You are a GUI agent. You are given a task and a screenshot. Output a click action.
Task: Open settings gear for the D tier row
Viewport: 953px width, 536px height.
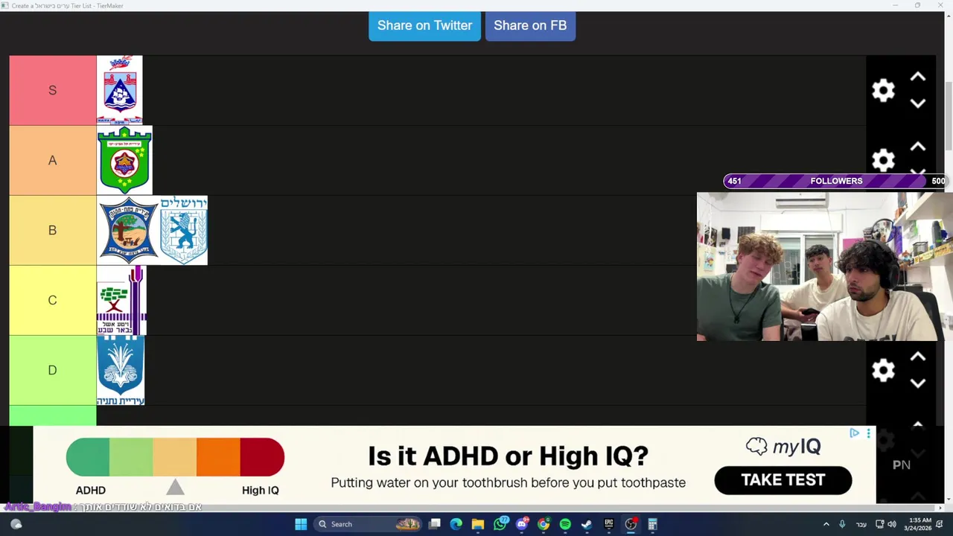click(x=883, y=370)
